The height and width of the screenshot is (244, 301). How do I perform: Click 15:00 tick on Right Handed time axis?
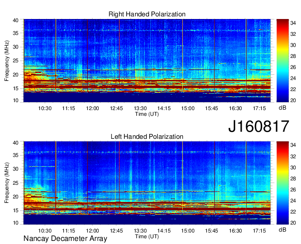188,108
